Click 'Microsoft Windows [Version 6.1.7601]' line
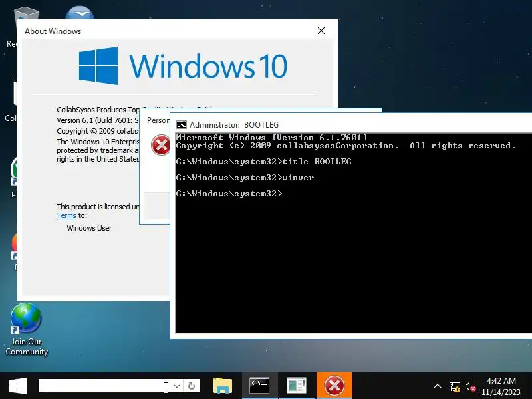This screenshot has height=399, width=532. coord(271,138)
